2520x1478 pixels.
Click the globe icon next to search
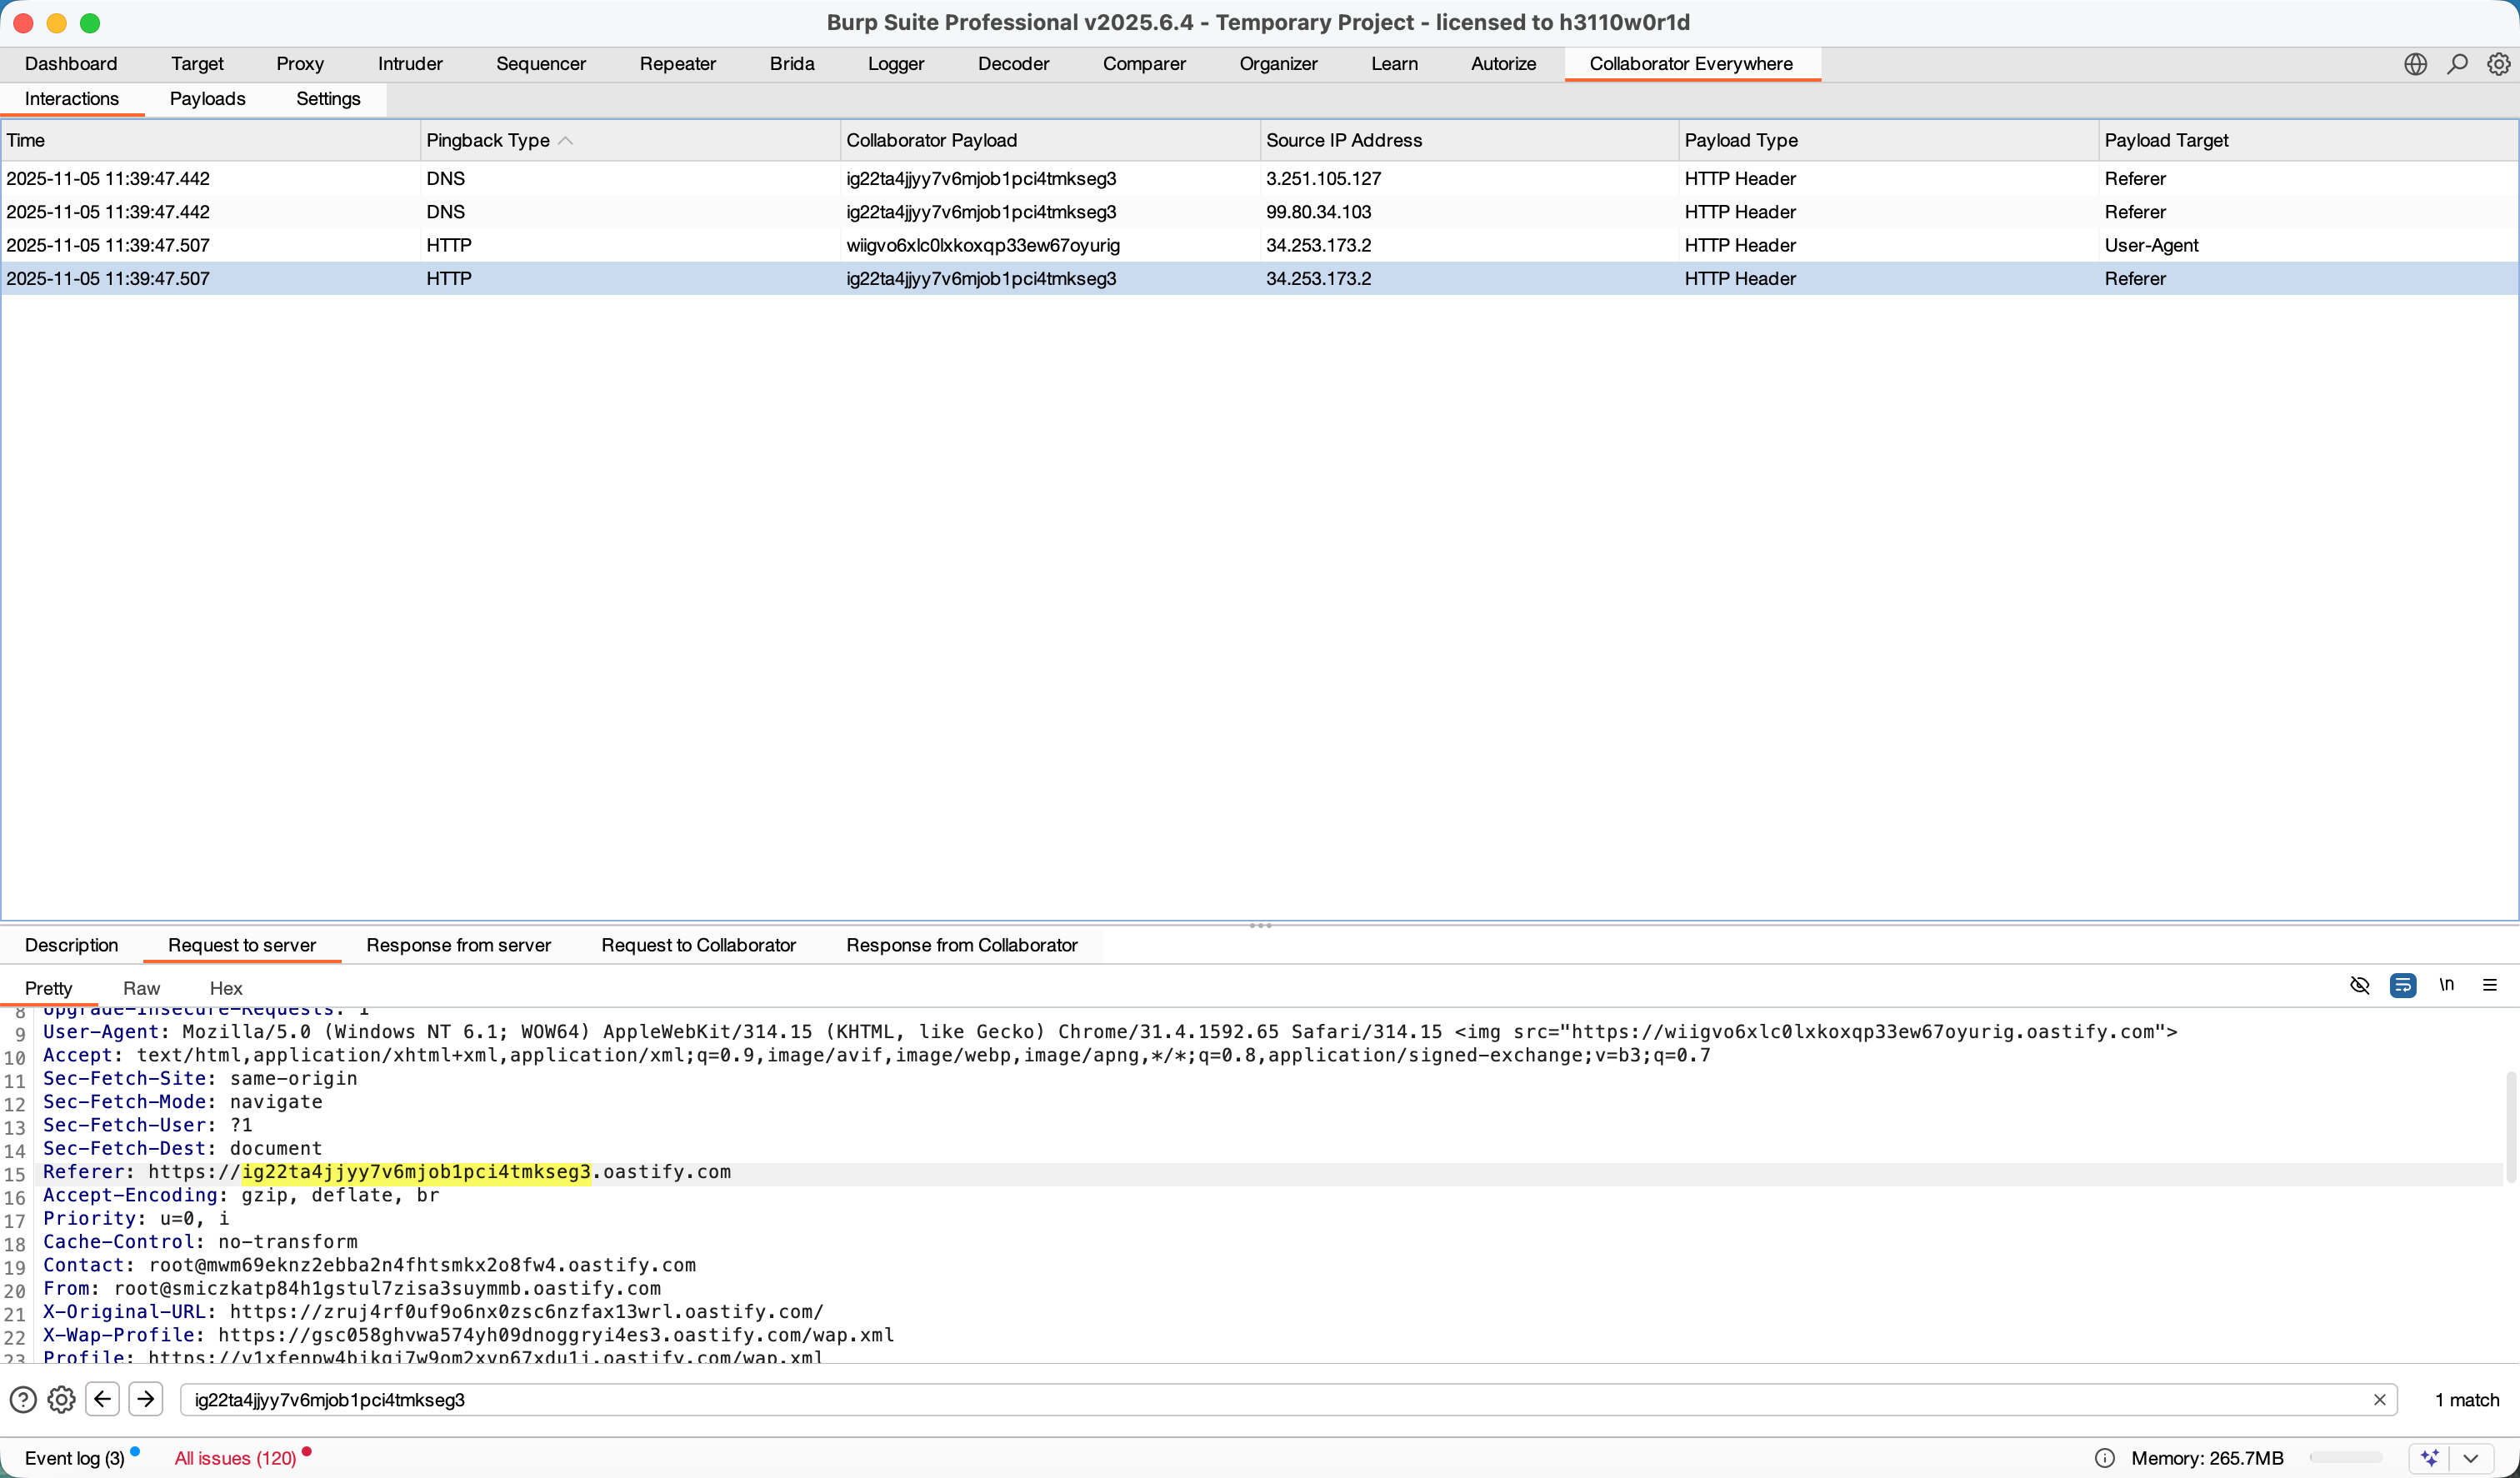click(x=2415, y=63)
